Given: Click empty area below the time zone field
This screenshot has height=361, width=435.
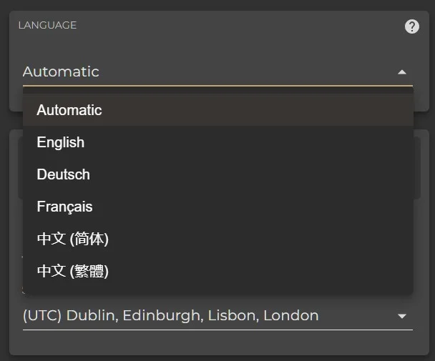Looking at the screenshot, I should click(217, 342).
